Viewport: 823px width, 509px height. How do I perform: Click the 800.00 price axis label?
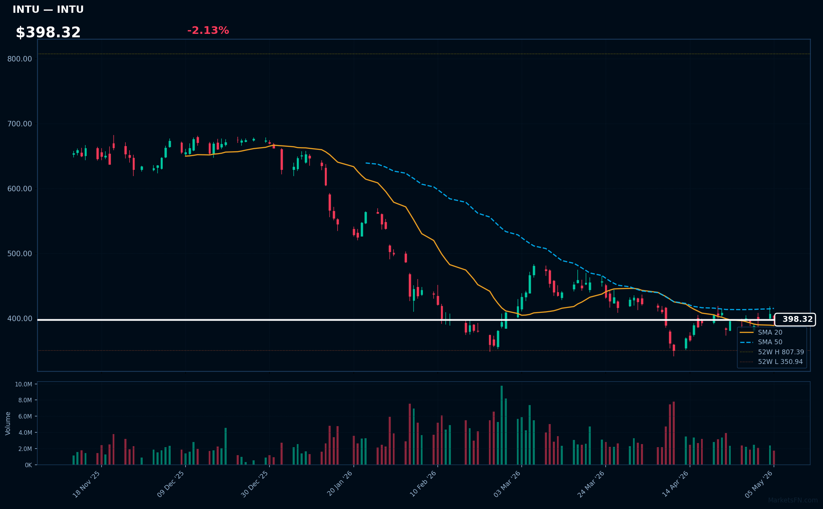tap(20, 59)
